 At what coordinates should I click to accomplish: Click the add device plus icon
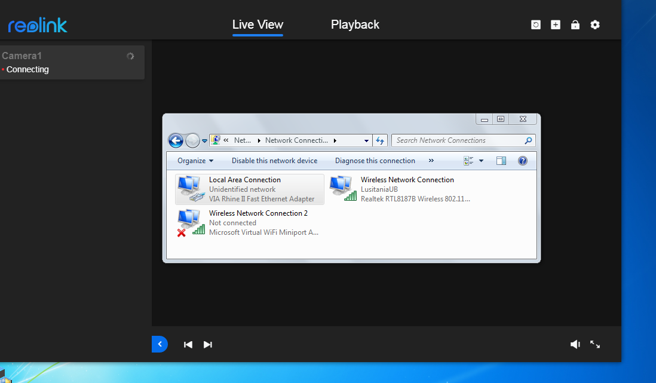556,24
